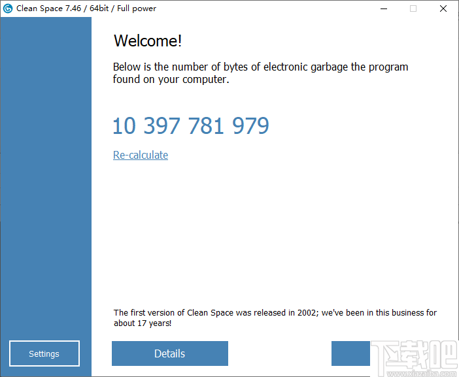Image resolution: width=459 pixels, height=377 pixels.
Task: Close the Clean Space window
Action: click(443, 8)
